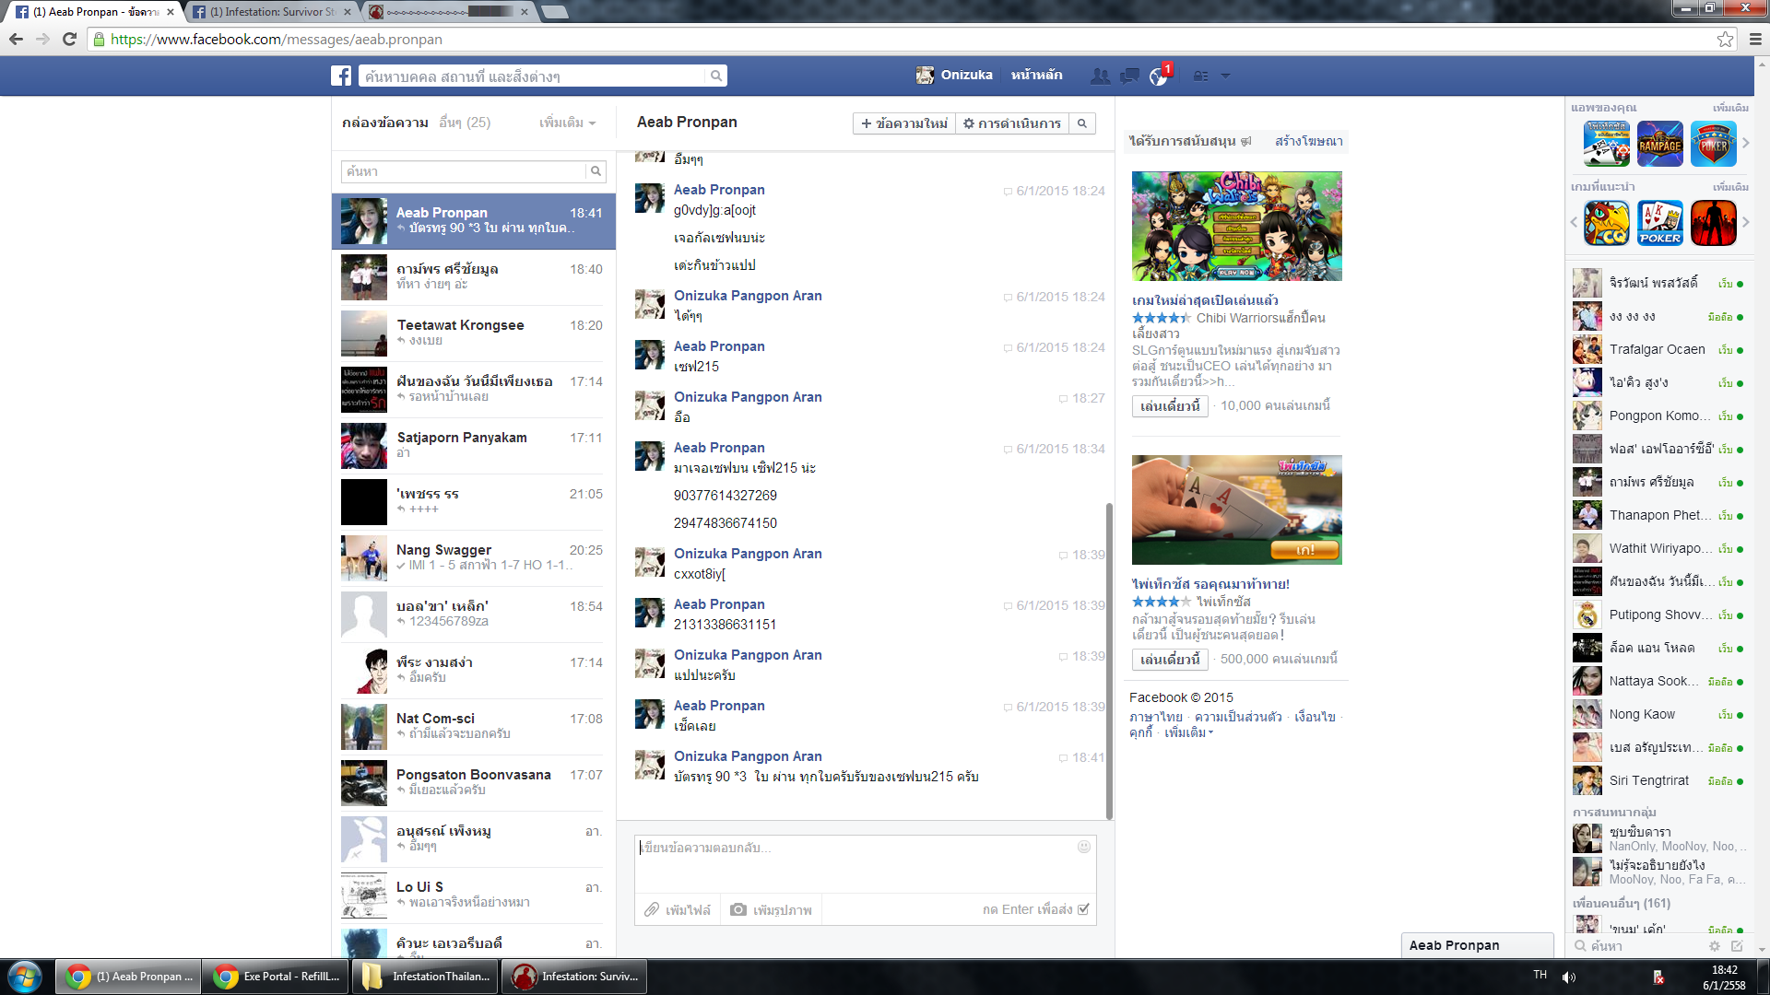This screenshot has width=1770, height=995.
Task: Click the Facebook logo icon
Action: click(x=341, y=76)
